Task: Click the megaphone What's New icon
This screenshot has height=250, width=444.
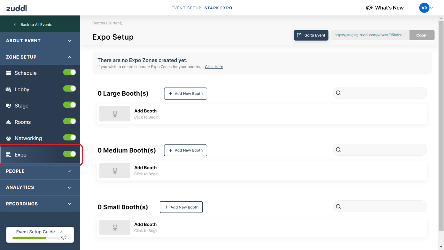Action: click(369, 8)
